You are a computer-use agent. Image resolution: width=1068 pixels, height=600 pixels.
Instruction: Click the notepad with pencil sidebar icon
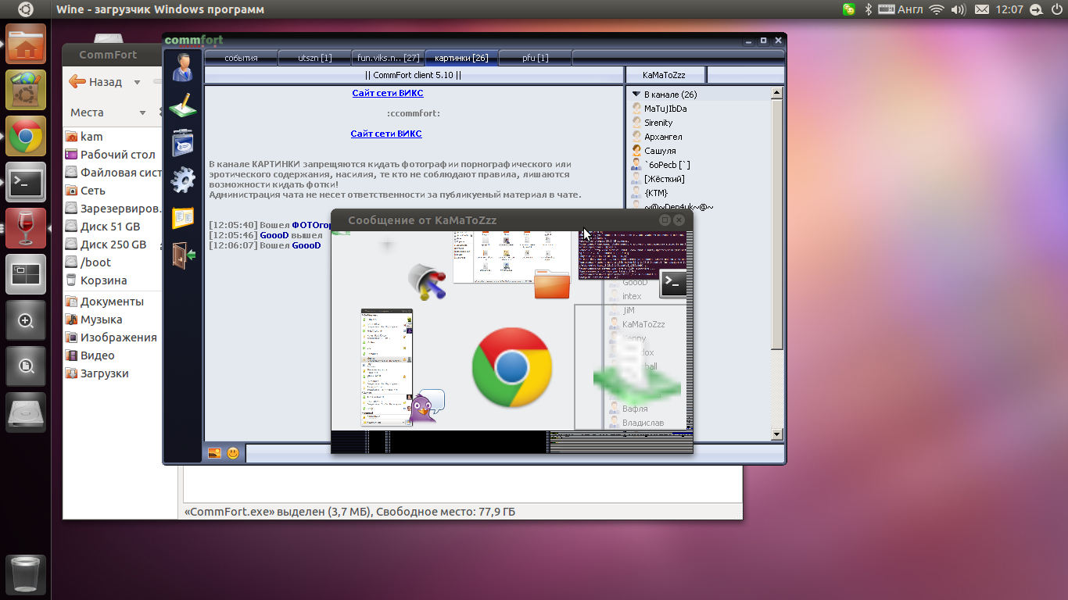(x=183, y=105)
